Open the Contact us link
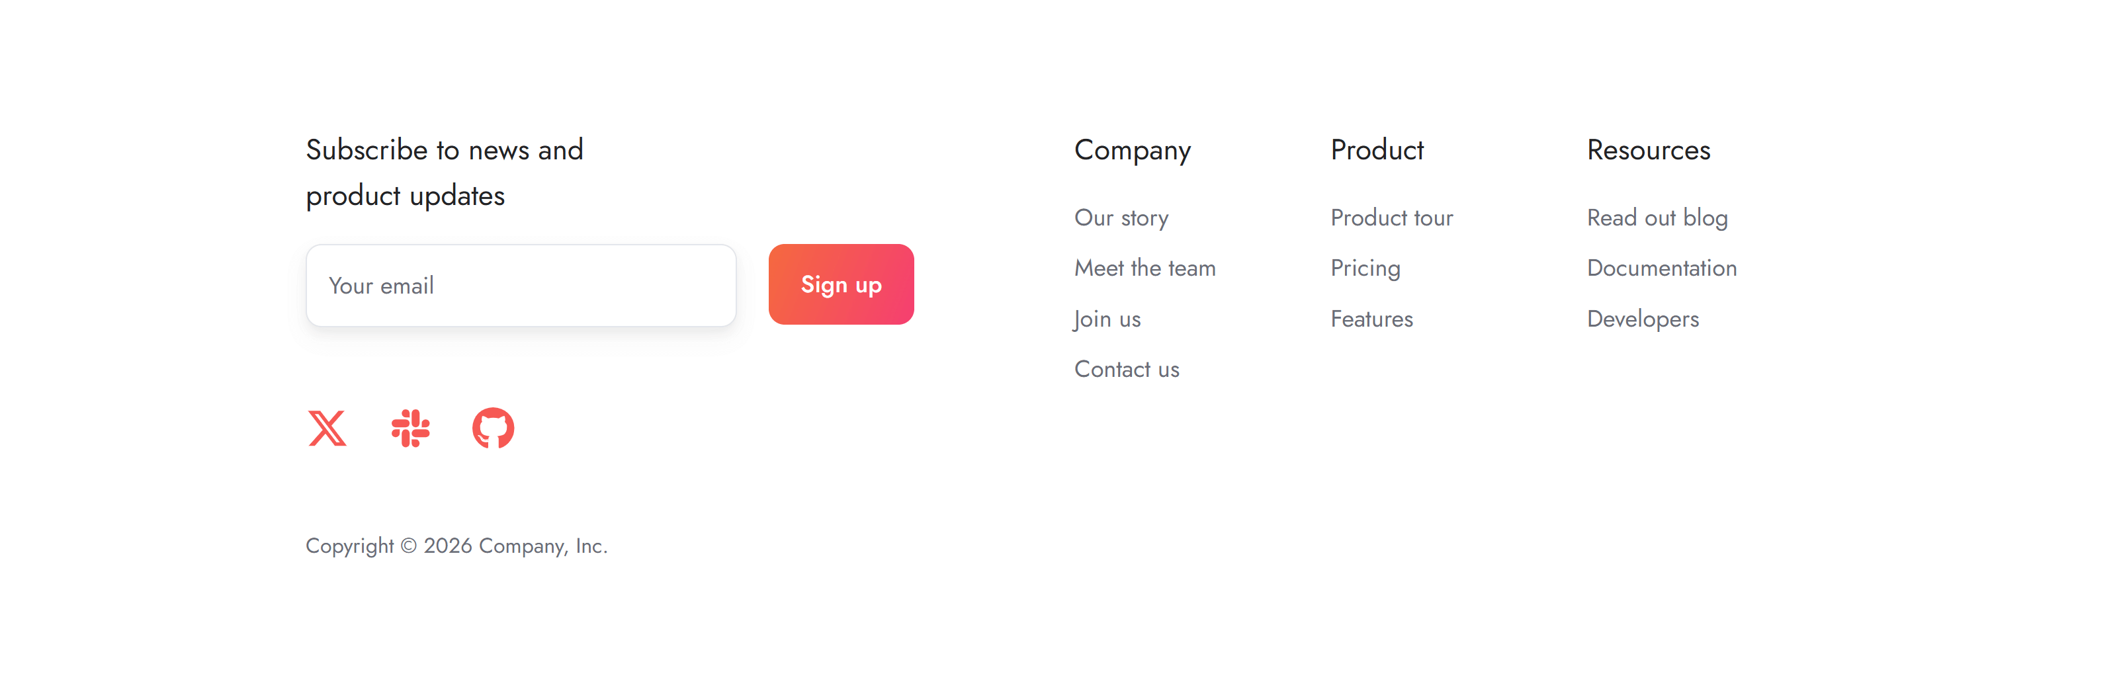The height and width of the screenshot is (689, 2117). click(1127, 370)
